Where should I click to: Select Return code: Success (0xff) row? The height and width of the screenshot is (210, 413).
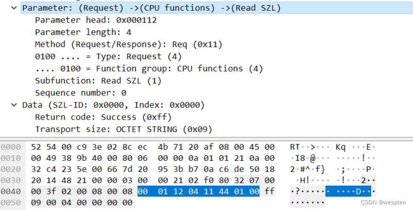point(103,117)
